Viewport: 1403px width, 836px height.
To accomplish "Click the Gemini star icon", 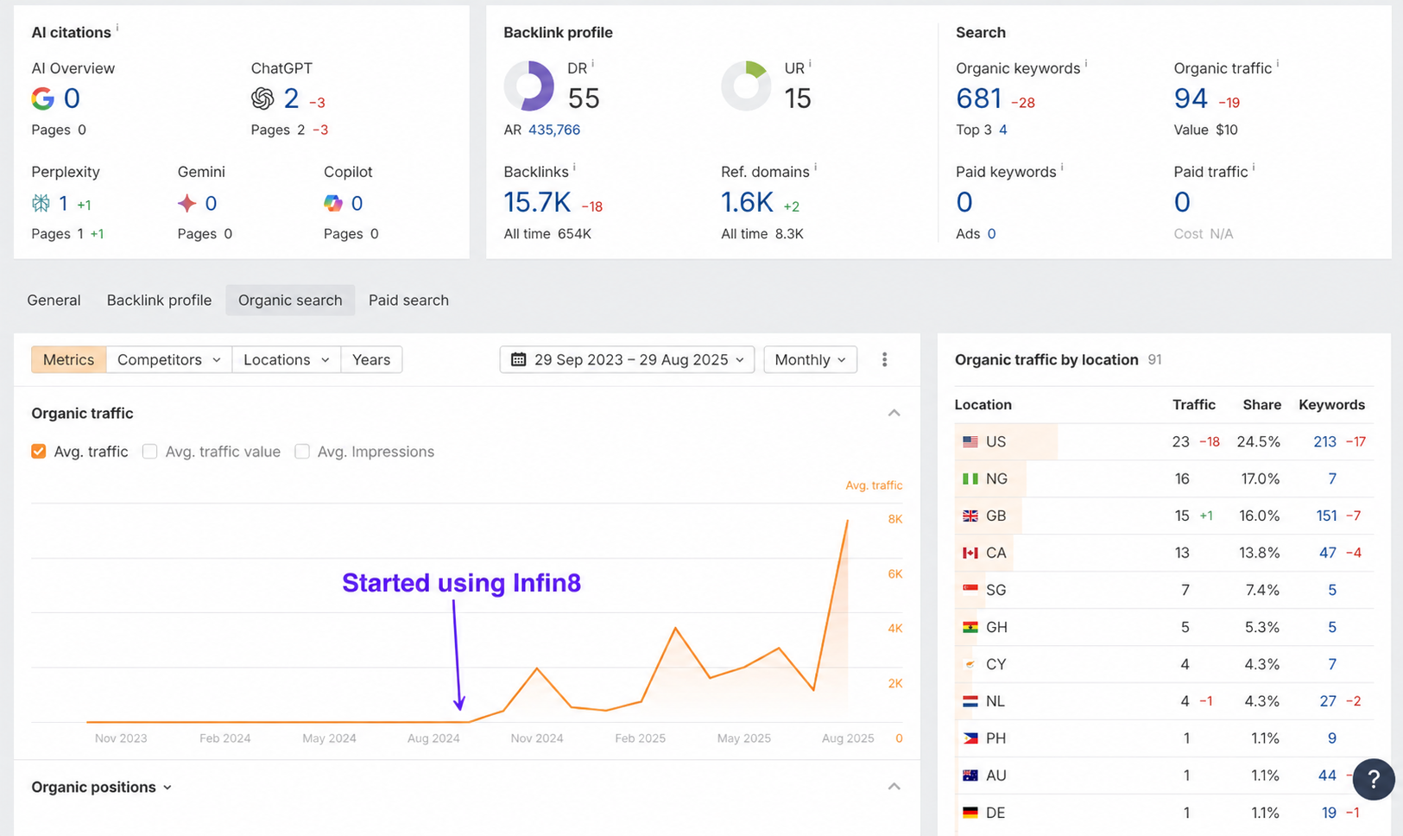I will [186, 203].
